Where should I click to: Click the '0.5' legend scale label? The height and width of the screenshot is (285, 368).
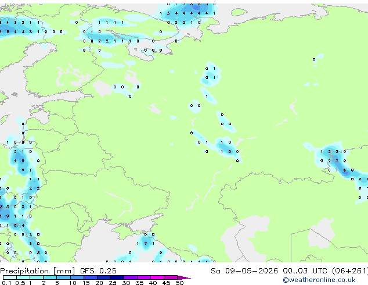(20, 283)
